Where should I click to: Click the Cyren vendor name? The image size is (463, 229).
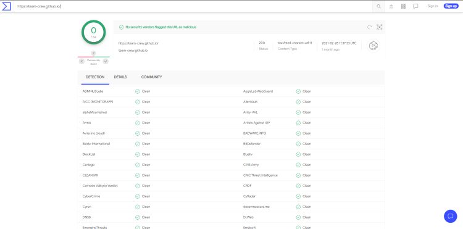coord(87,207)
